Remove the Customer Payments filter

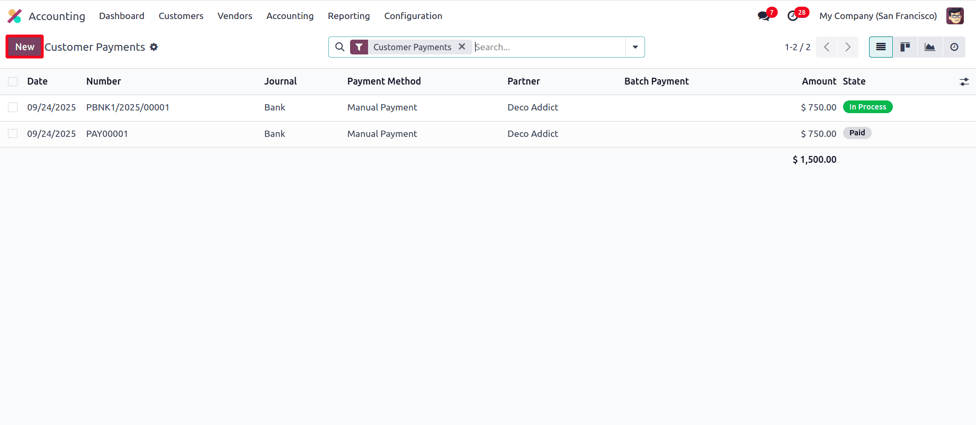click(x=462, y=47)
